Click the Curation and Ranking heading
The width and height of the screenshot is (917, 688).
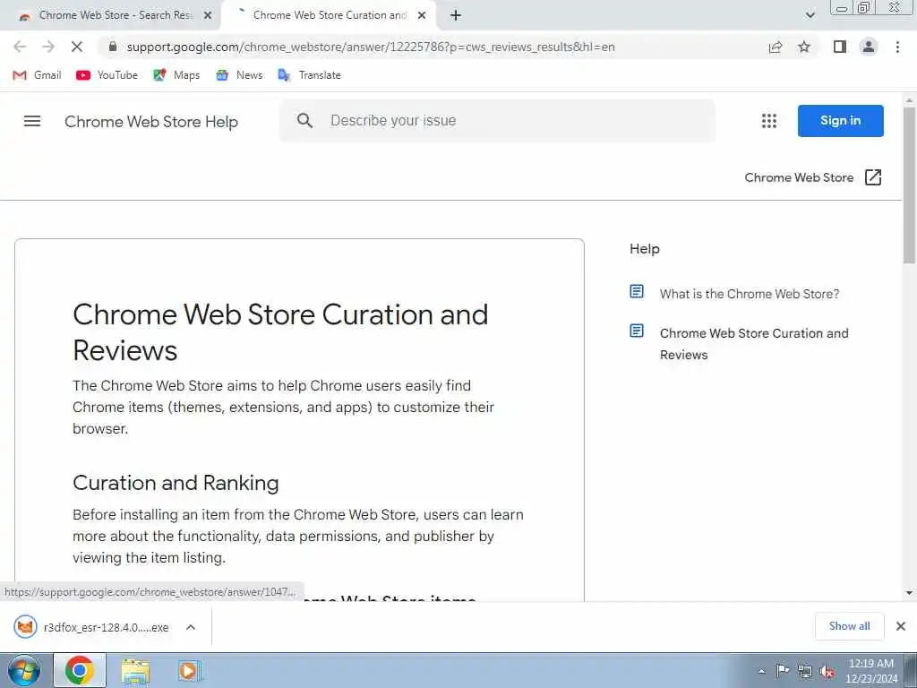176,483
